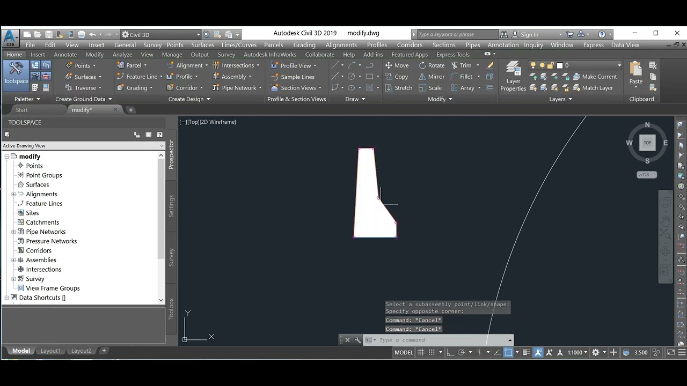This screenshot has width=687, height=386.
Task: Open the Annotate ribbon tab
Action: pos(65,55)
